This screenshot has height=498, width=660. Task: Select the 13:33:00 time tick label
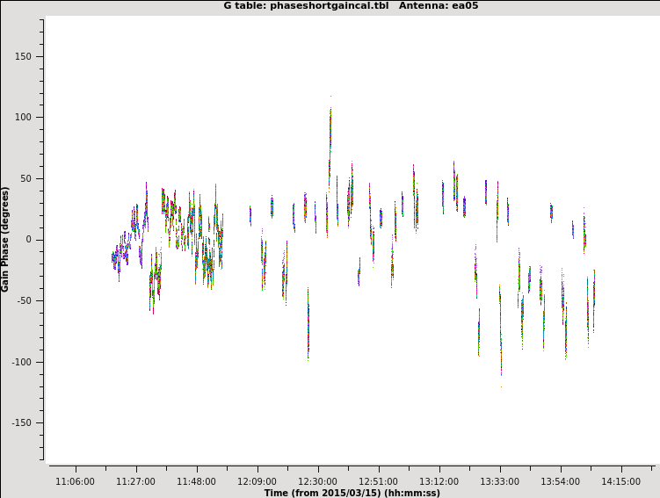click(x=499, y=481)
